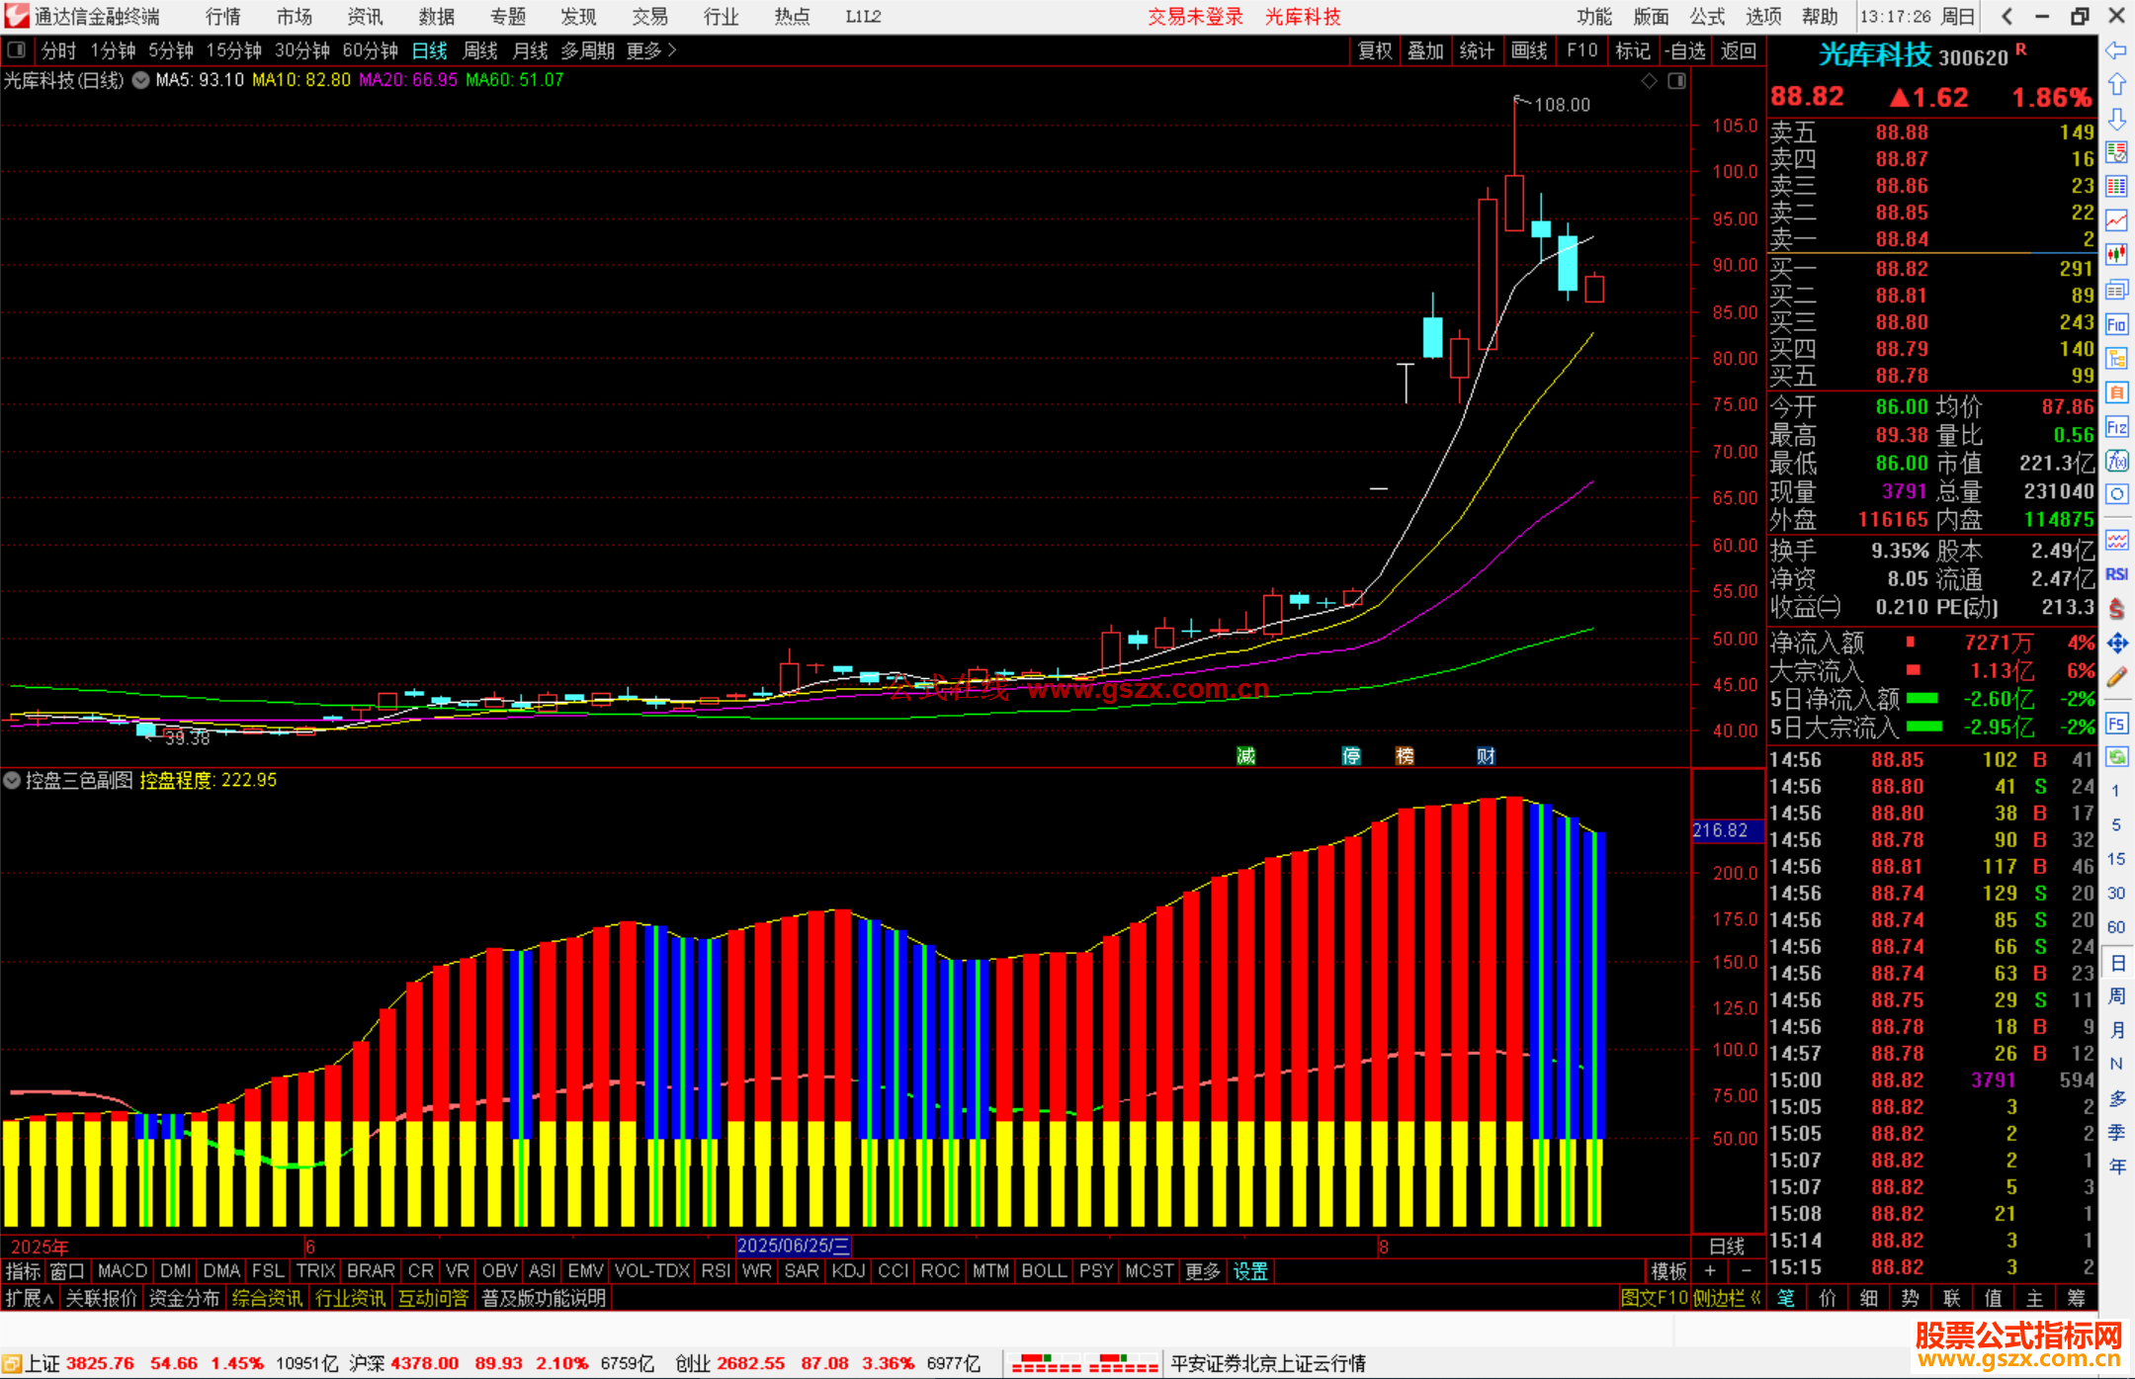Toggle the layout icon left of 分时
Viewport: 2135px width, 1379px height.
click(16, 49)
